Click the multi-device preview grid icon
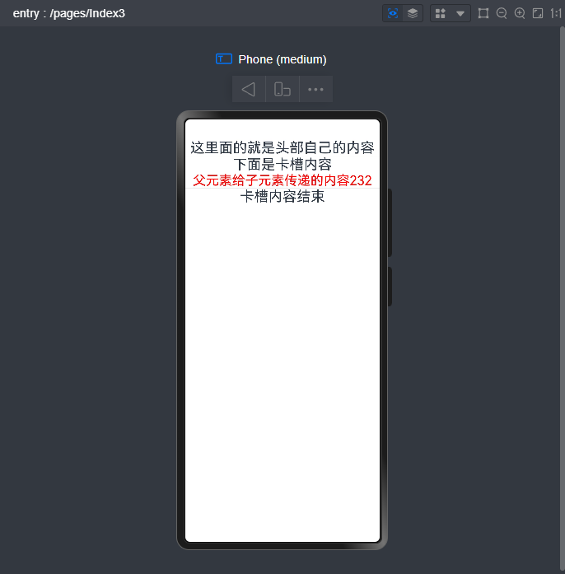This screenshot has width=565, height=574. pos(440,13)
